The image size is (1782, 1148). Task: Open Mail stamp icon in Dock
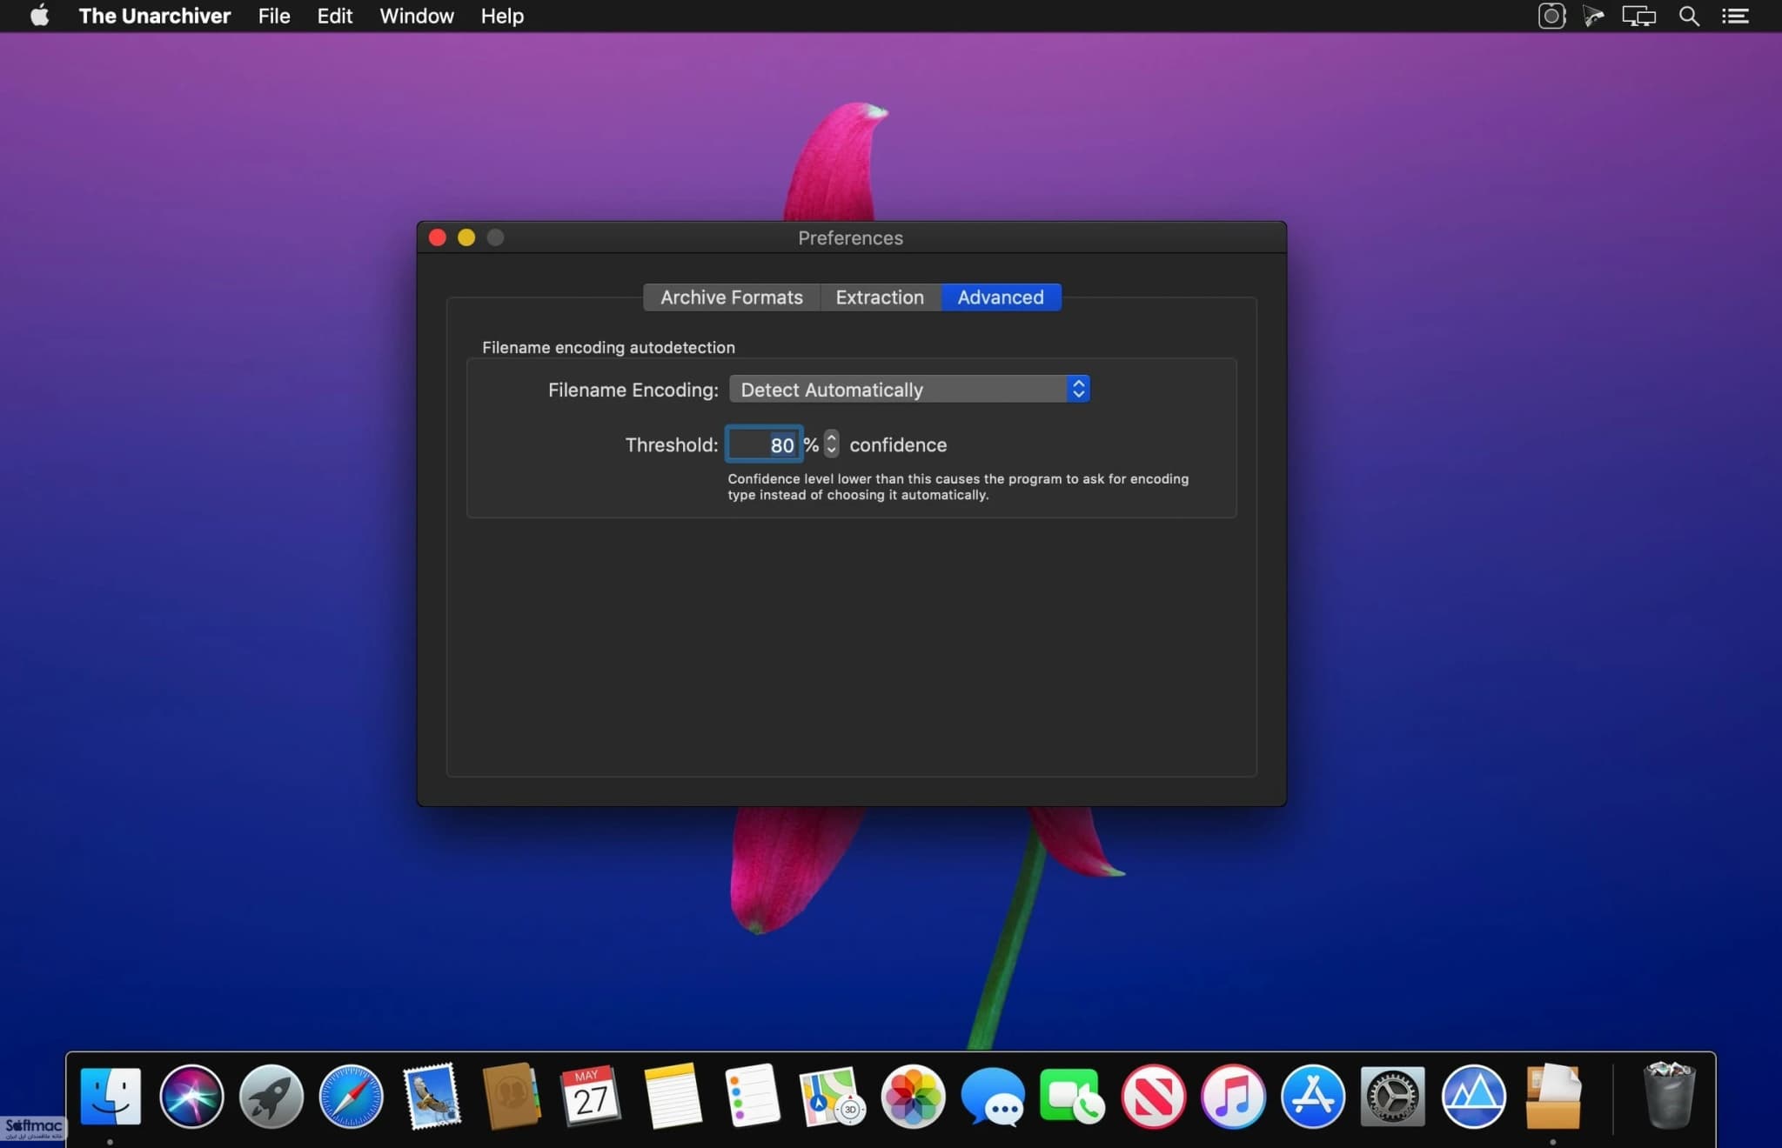432,1096
